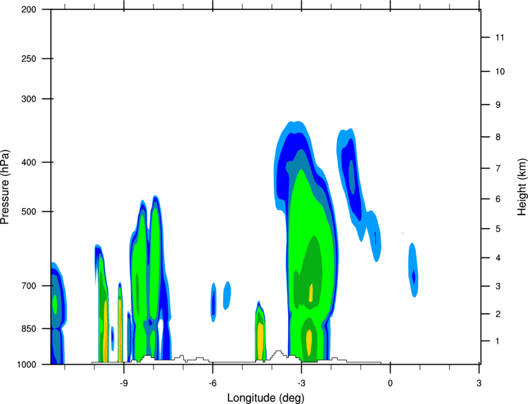The width and height of the screenshot is (528, 404).
Task: Click the 10 km height label
Action: (499, 71)
